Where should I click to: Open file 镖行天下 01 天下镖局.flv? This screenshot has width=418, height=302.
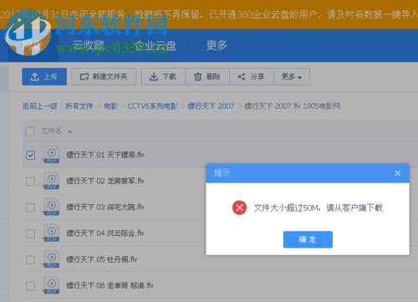tap(105, 155)
